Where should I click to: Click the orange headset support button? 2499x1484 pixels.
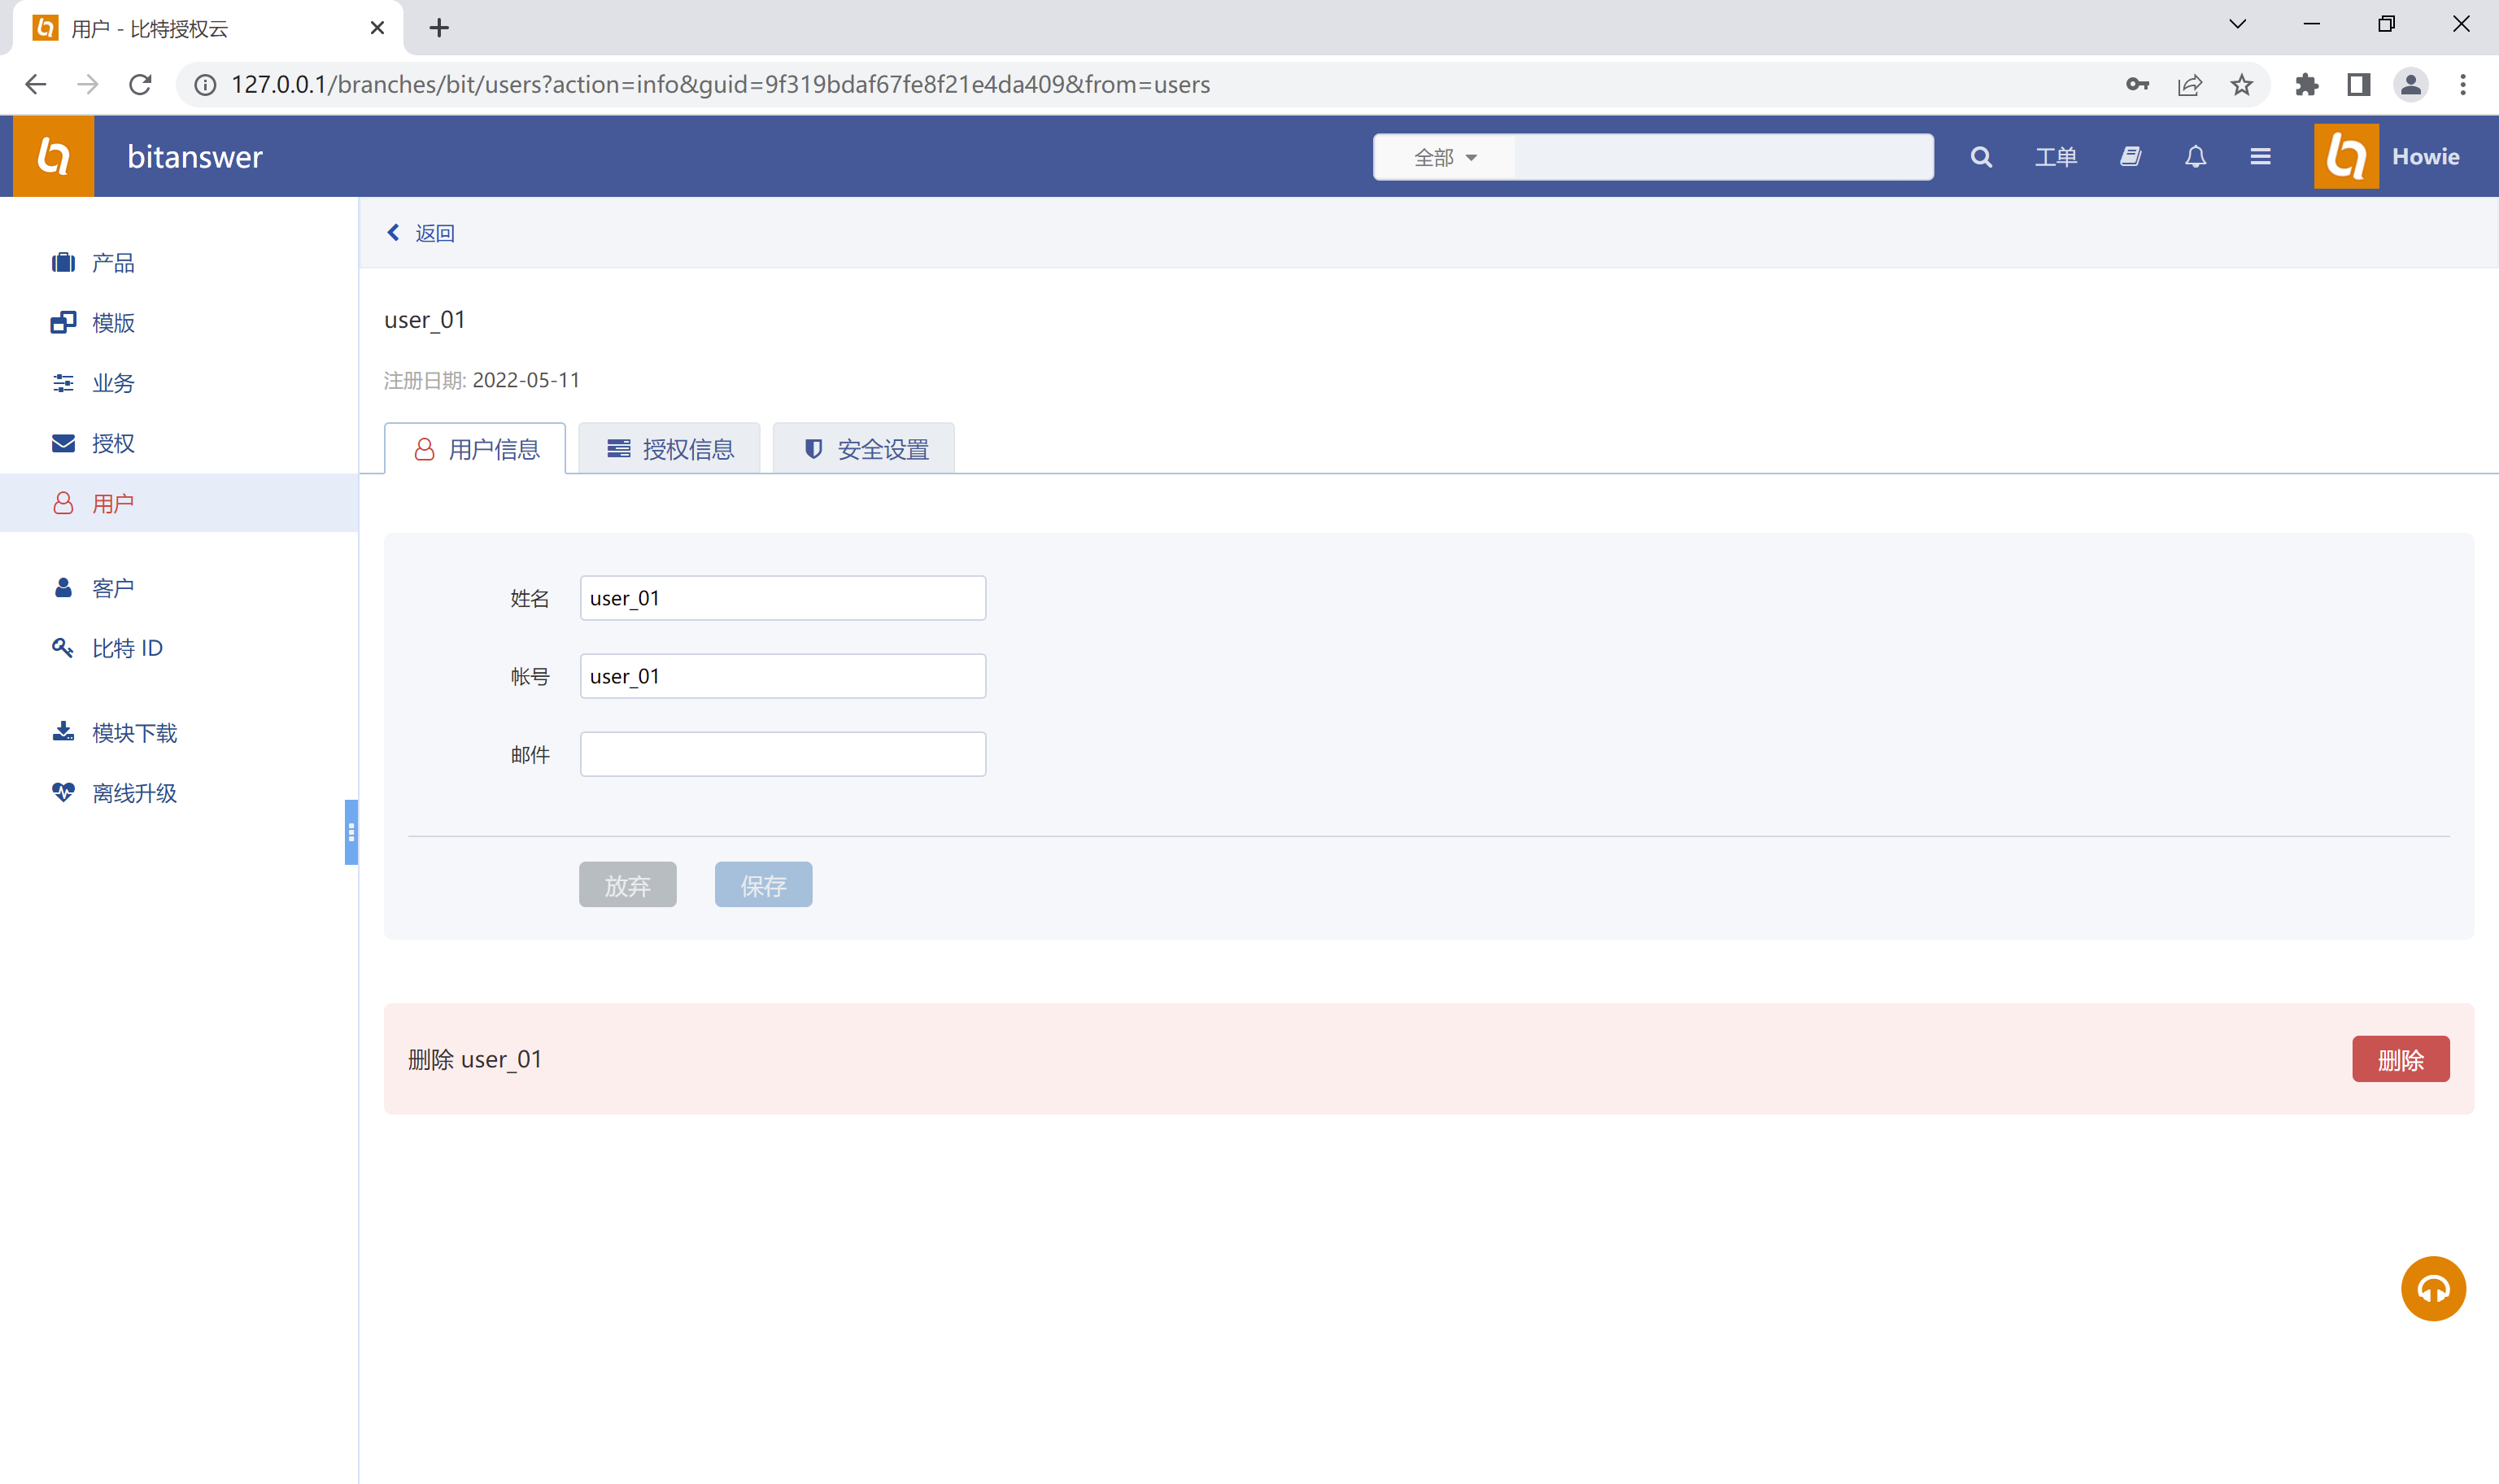pyautogui.click(x=2432, y=1288)
